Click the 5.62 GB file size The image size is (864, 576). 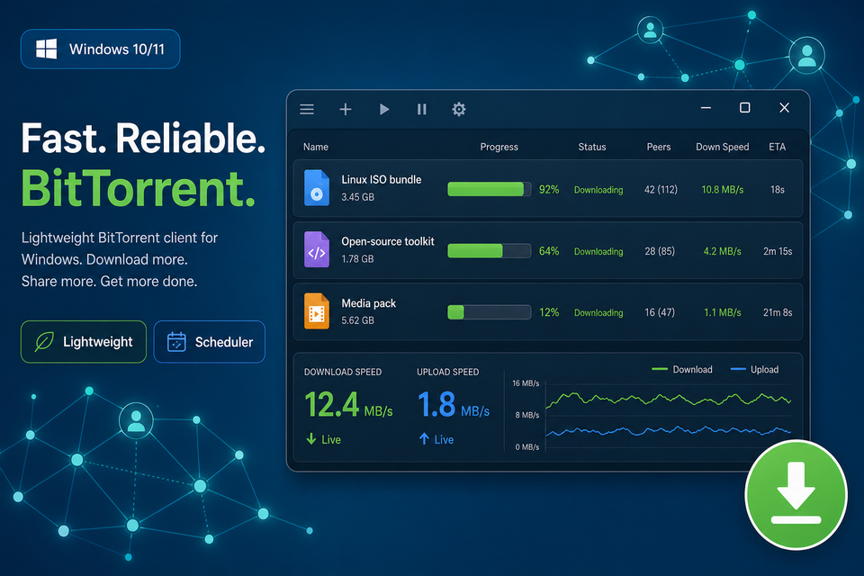[x=357, y=320]
